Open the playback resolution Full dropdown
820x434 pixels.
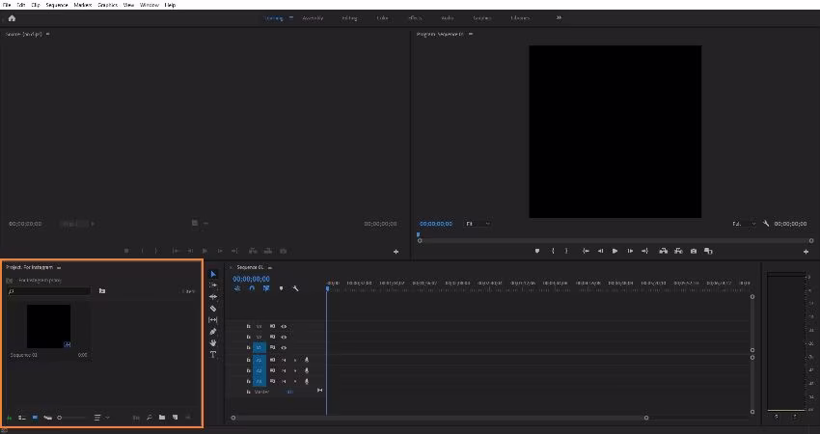744,224
